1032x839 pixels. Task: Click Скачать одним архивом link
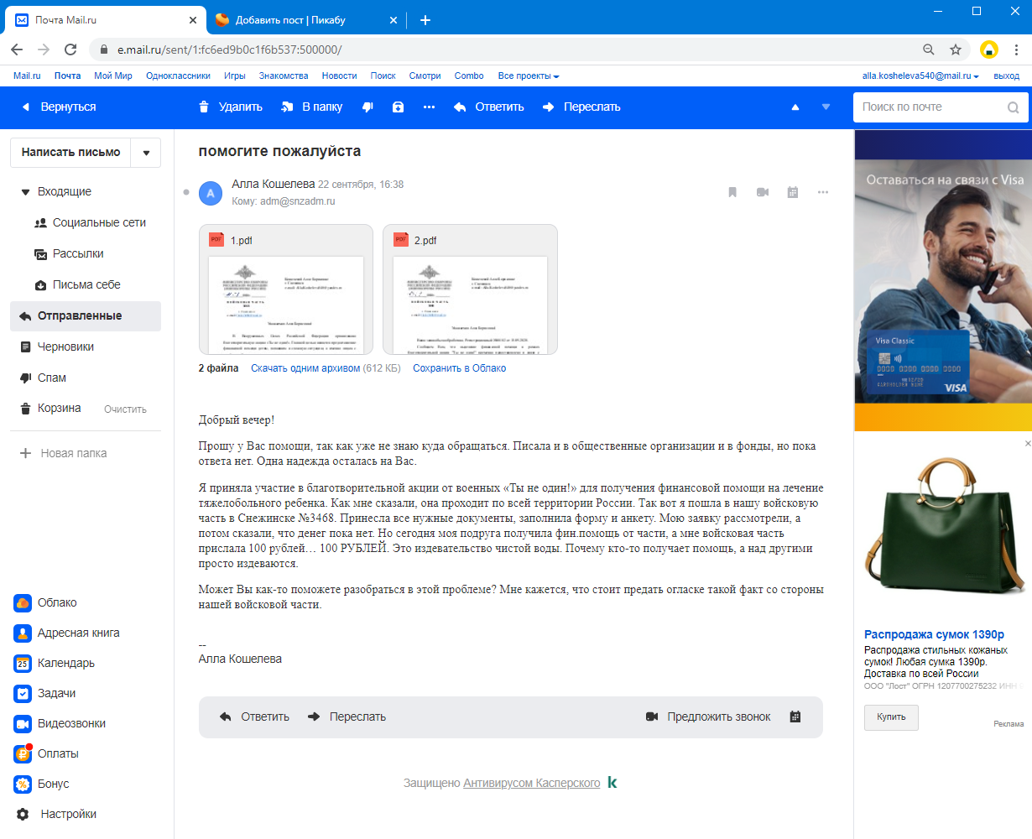point(305,368)
